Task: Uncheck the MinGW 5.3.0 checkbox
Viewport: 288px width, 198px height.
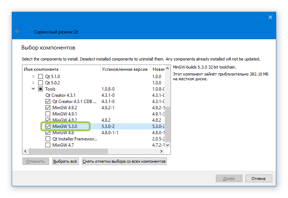Action: (x=48, y=126)
